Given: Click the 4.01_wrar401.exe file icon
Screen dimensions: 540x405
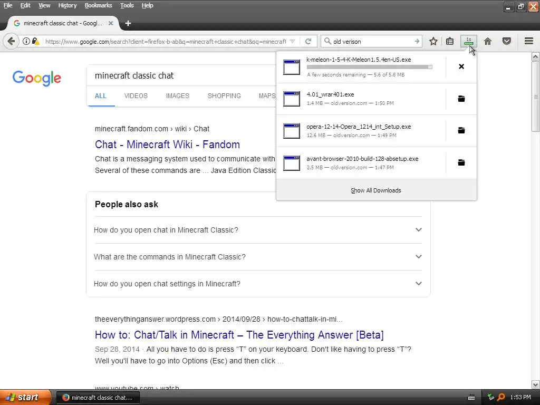Looking at the screenshot, I should [291, 99].
